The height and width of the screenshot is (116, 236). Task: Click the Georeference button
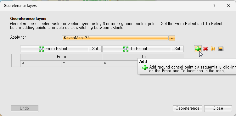pos(188,108)
